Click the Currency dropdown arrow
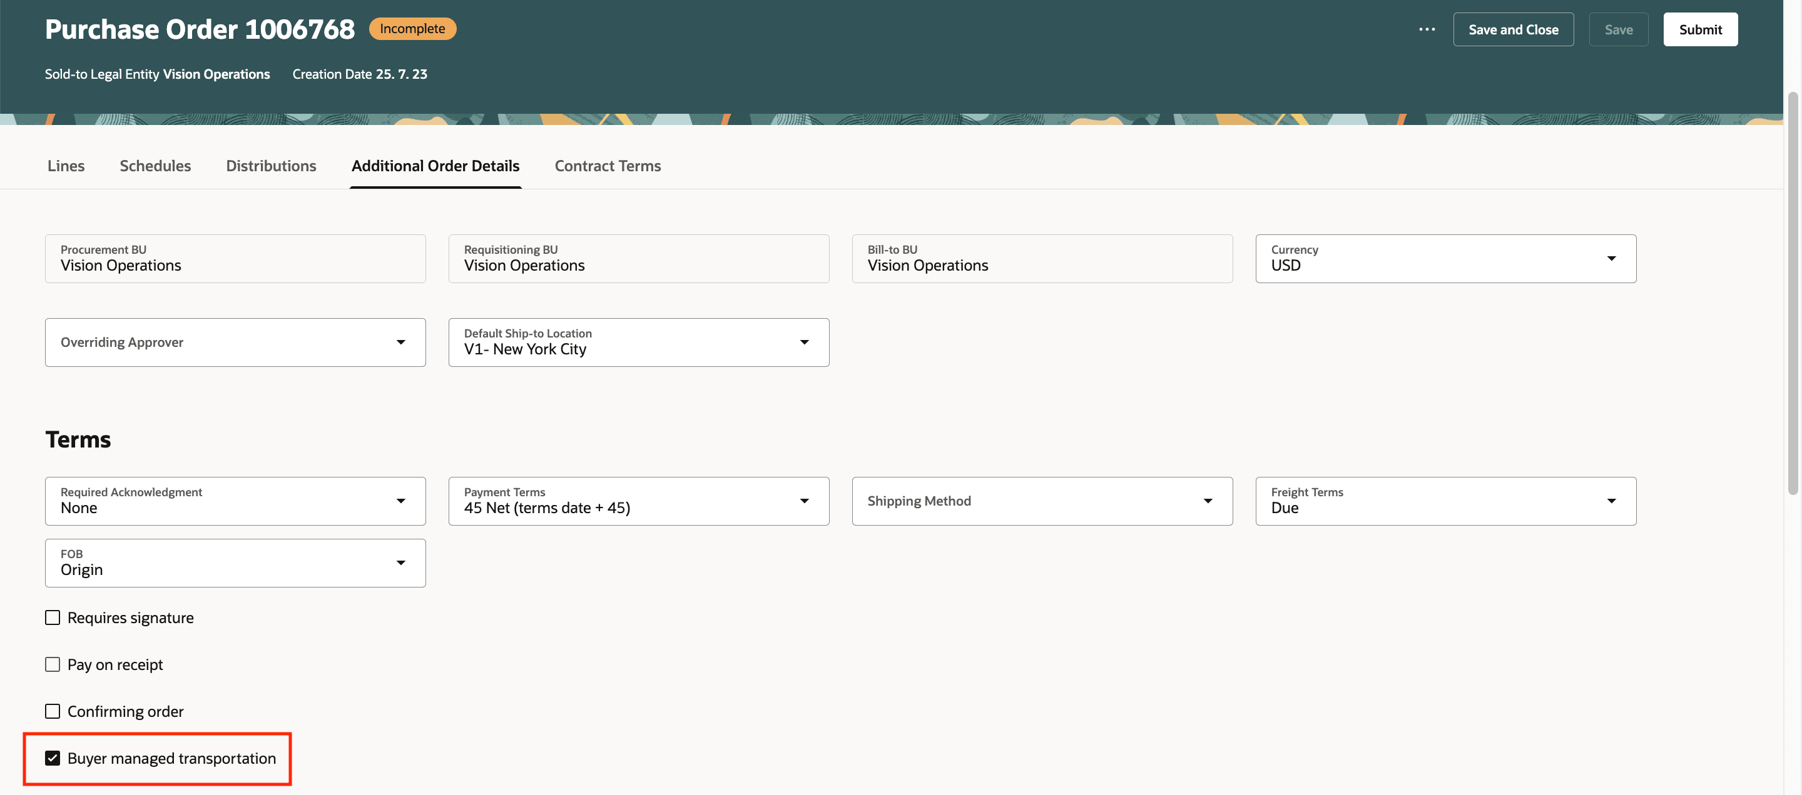Screen dimensions: 1802x795 tap(1611, 259)
